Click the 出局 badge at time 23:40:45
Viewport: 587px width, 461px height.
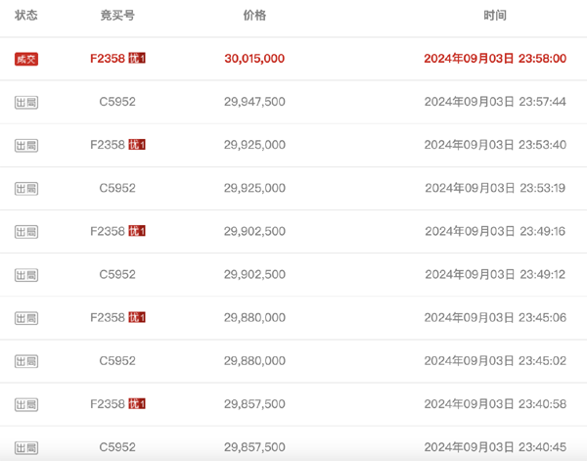coord(26,447)
